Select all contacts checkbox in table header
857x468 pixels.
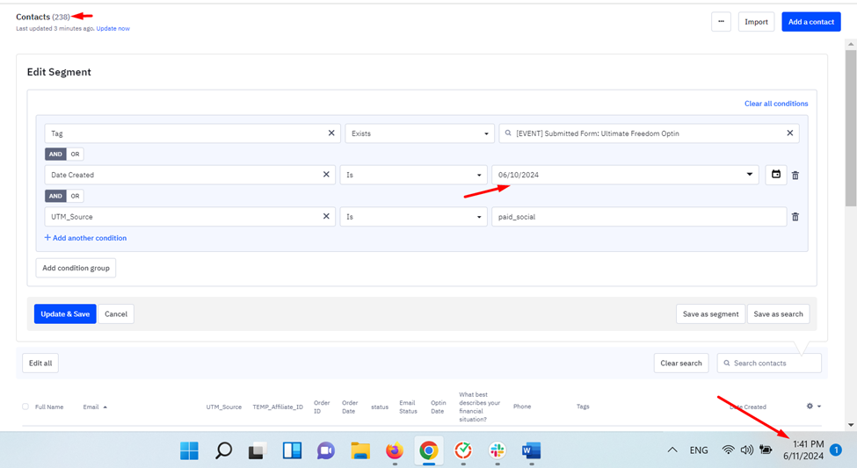click(25, 407)
